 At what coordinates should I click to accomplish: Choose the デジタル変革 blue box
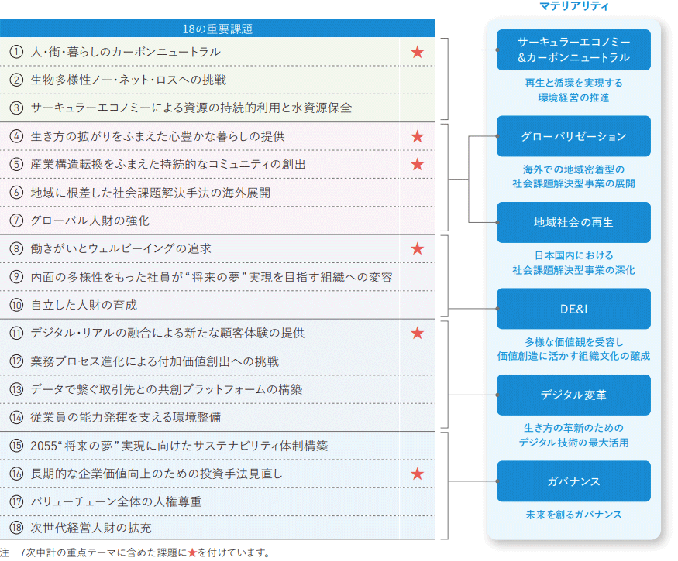pyautogui.click(x=573, y=395)
